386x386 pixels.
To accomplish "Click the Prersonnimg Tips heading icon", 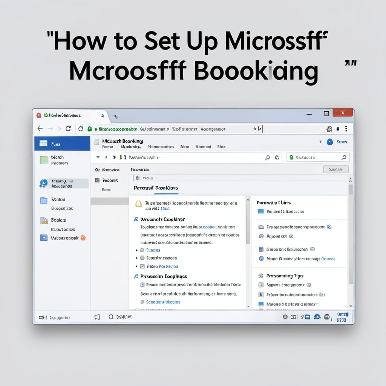I will (x=261, y=276).
